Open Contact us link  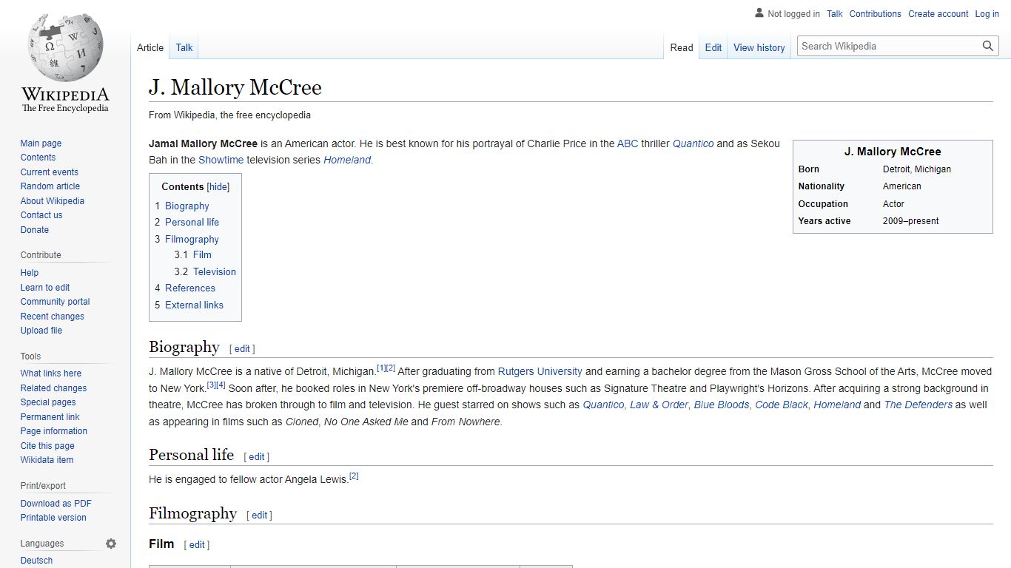click(x=41, y=215)
